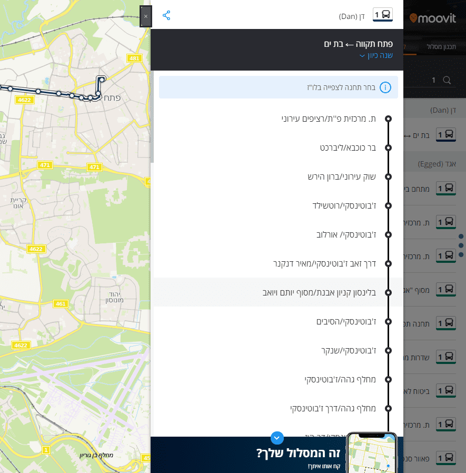This screenshot has height=473, width=466.
Task: Click the share icon in the route header
Action: click(166, 15)
